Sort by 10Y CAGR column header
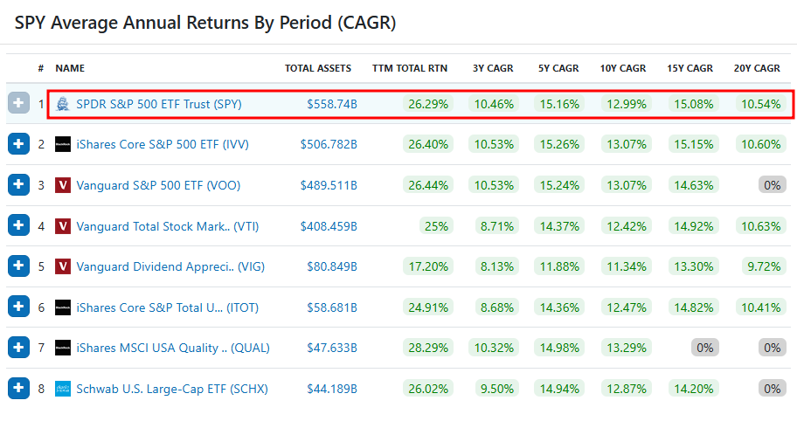Screen dimensions: 797x428 click(x=623, y=68)
